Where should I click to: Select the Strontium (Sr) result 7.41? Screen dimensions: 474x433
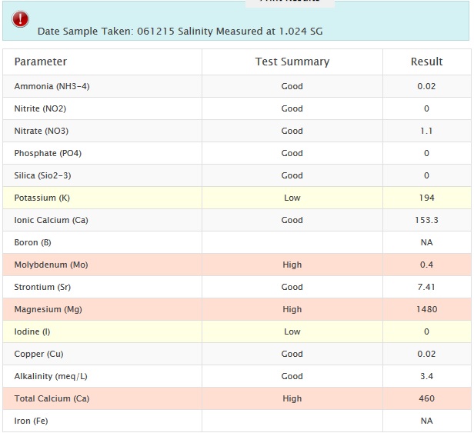(426, 287)
